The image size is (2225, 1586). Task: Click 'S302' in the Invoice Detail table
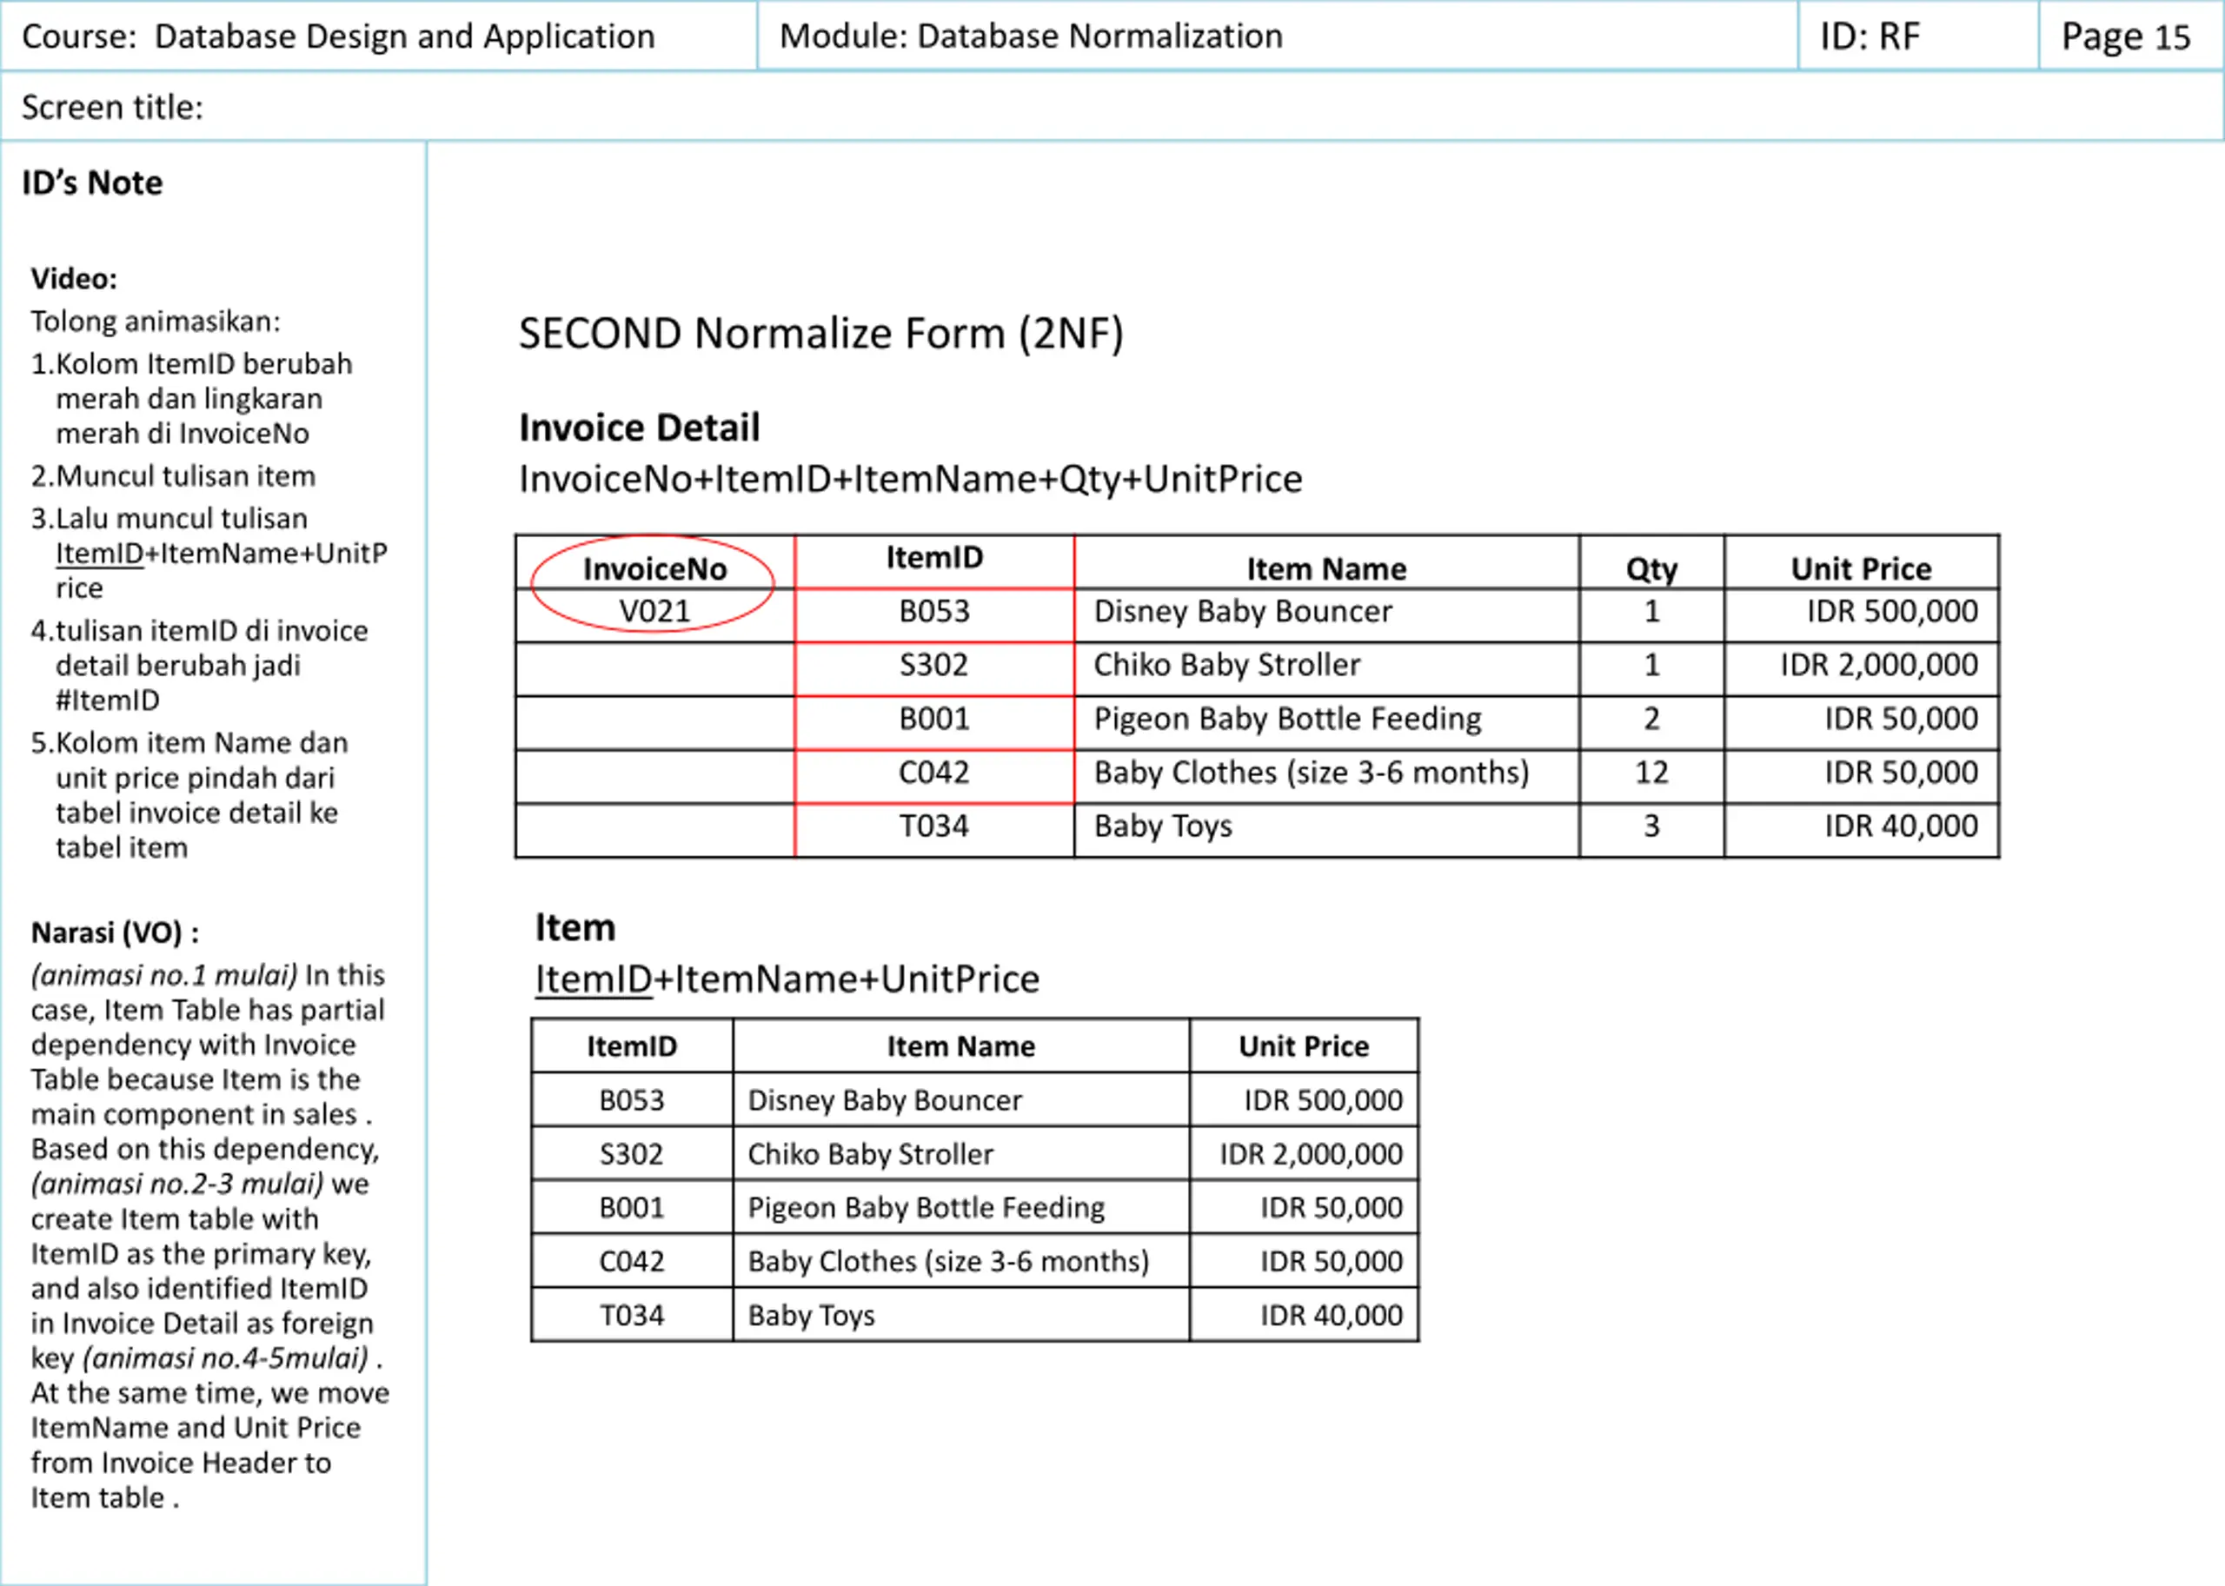click(x=933, y=665)
